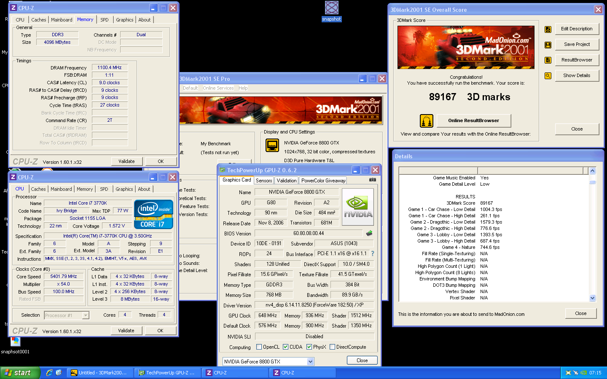The image size is (607, 379).
Task: Click the Save Project floppy icon
Action: tap(548, 45)
